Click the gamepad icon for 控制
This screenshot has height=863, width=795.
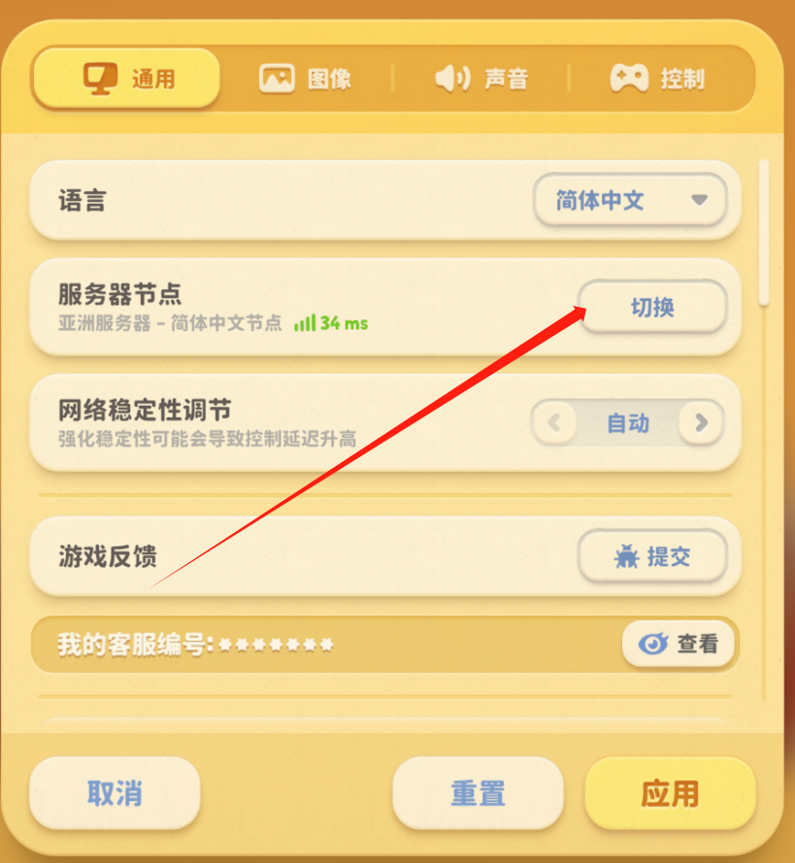[x=629, y=79]
